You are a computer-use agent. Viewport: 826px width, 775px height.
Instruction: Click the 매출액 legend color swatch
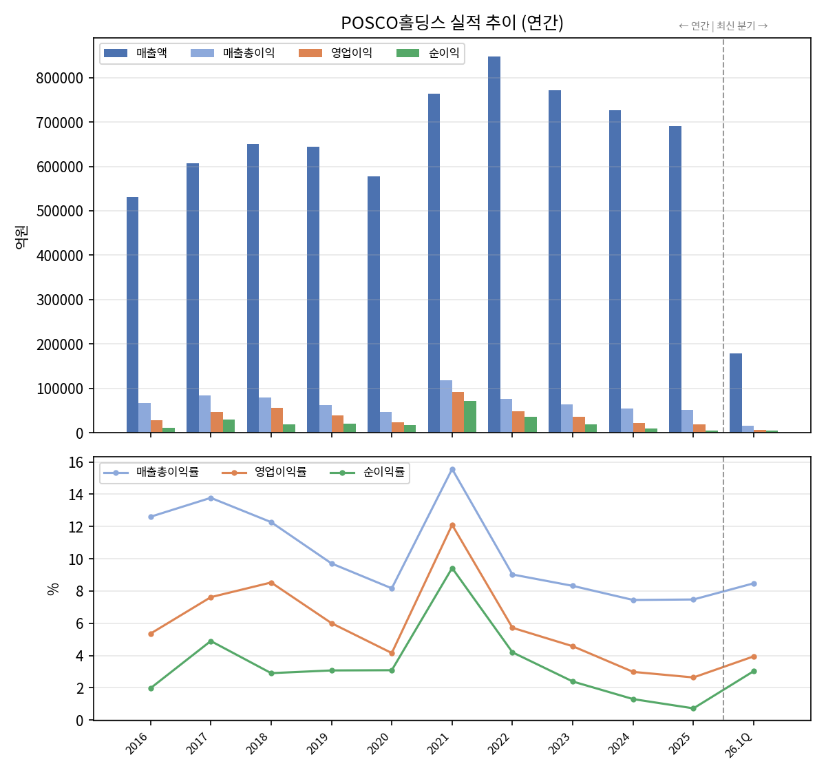[116, 53]
